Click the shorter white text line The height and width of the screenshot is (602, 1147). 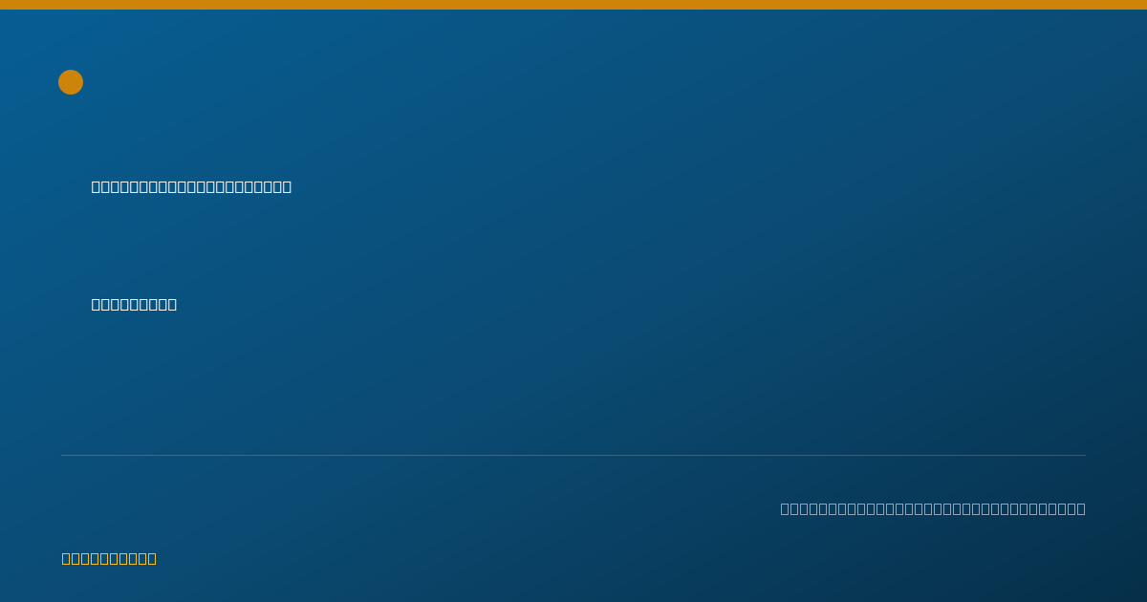pos(134,304)
